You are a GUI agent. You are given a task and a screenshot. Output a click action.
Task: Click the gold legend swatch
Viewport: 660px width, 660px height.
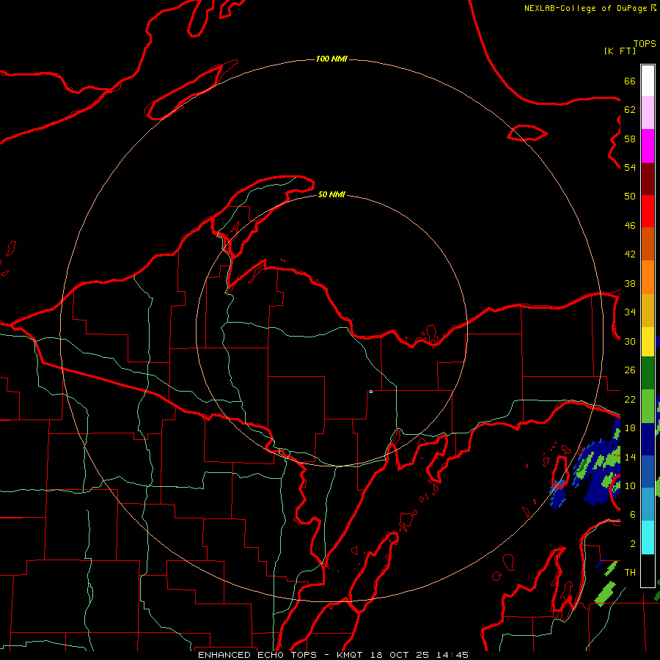648,311
